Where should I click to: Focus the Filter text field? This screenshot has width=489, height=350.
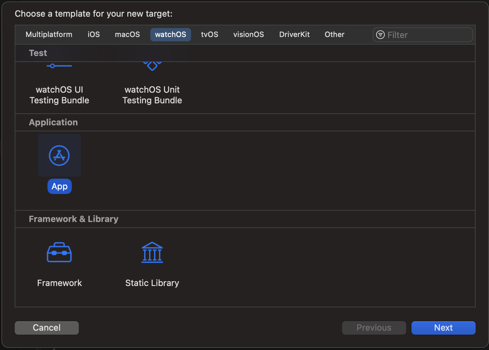click(423, 35)
